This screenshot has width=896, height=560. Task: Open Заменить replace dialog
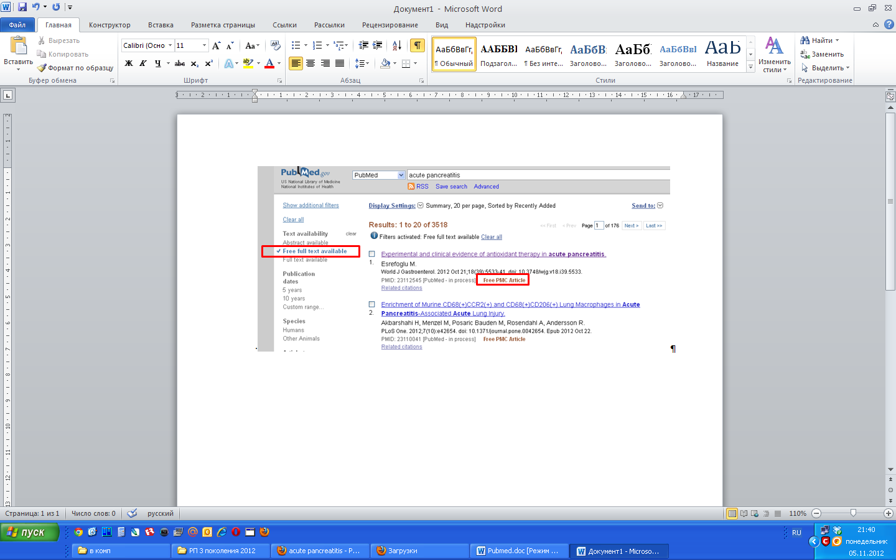pos(822,54)
